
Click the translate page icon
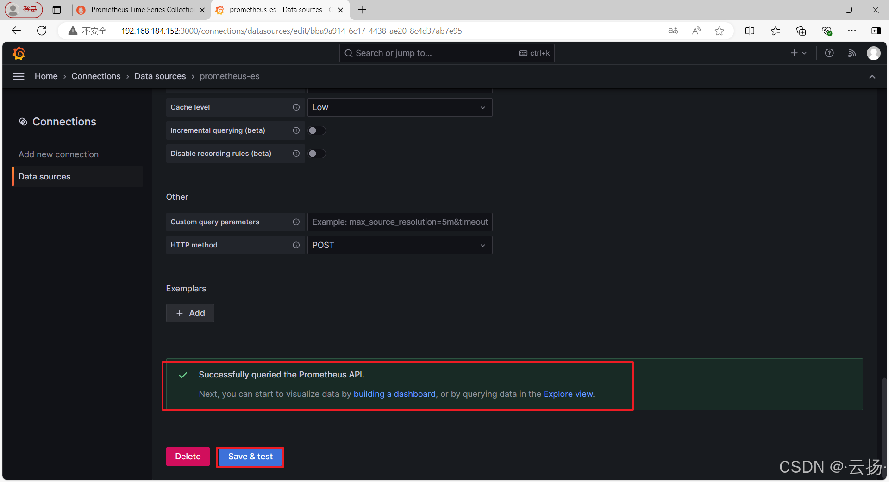coord(673,31)
